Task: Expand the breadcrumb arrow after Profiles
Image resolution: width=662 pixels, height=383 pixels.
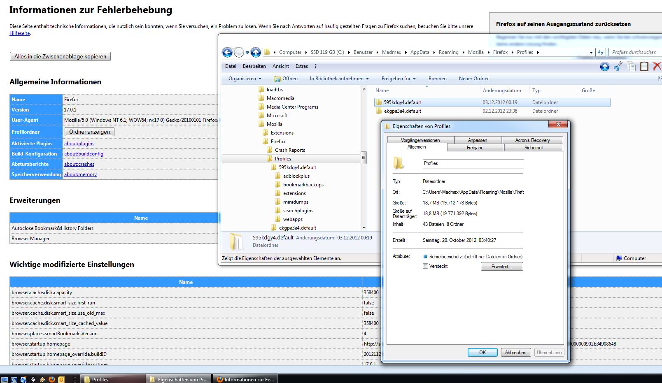Action: (x=538, y=52)
